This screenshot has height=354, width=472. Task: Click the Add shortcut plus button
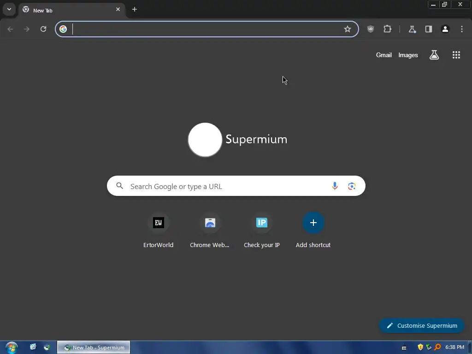[313, 223]
